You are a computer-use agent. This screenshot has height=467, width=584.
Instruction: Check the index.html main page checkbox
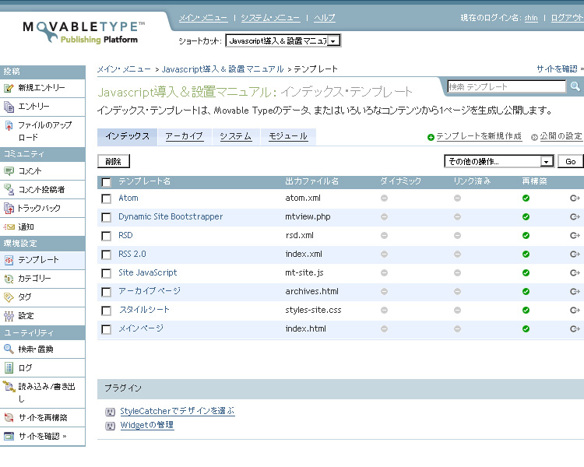[x=106, y=329]
